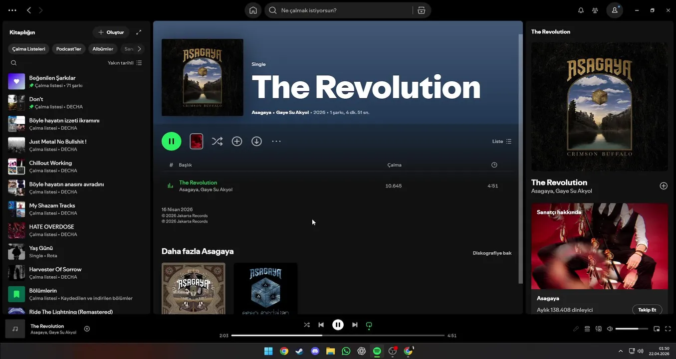Create new playlist with Oluştur button
The height and width of the screenshot is (359, 676).
point(111,32)
